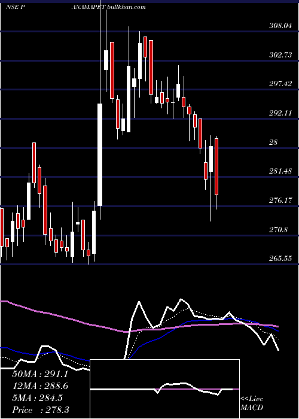Click the 308.04 price level label
299x419 pixels.
(x=280, y=26)
